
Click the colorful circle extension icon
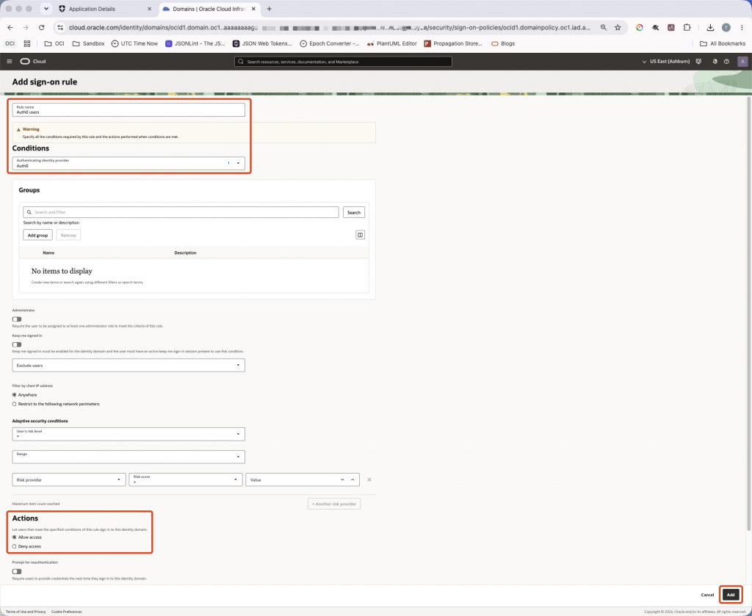(640, 28)
